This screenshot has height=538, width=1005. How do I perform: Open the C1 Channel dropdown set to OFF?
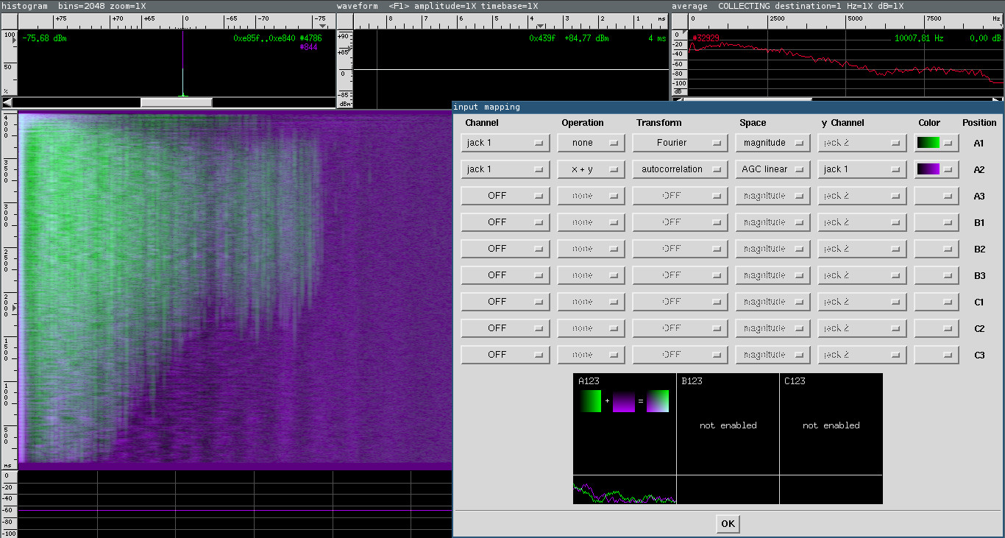coord(505,302)
